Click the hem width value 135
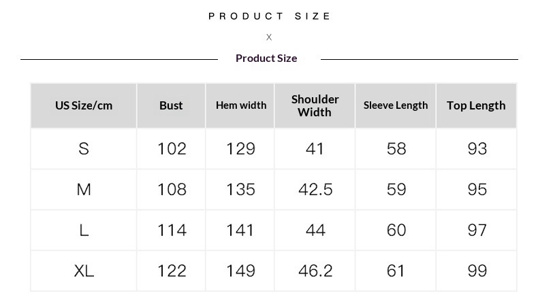Image resolution: width=538 pixels, height=304 pixels. tap(240, 190)
